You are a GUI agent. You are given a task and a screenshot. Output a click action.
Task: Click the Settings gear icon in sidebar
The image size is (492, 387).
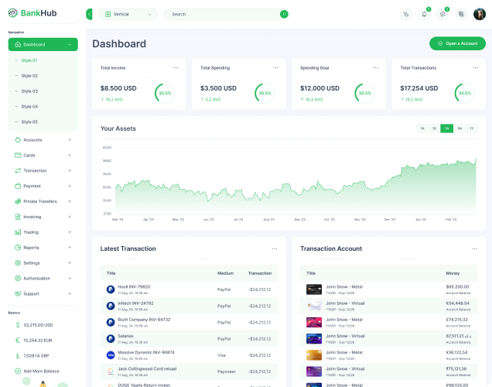point(16,263)
